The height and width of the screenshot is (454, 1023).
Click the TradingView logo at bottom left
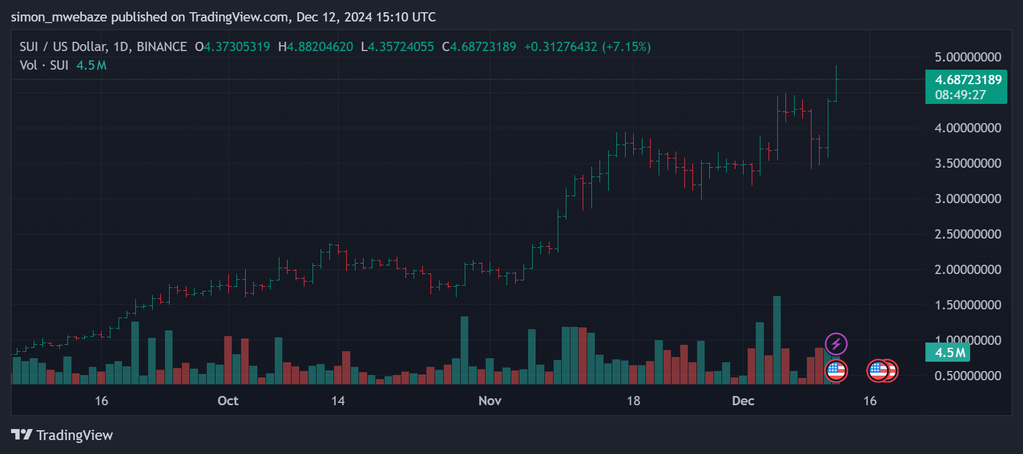tap(21, 435)
